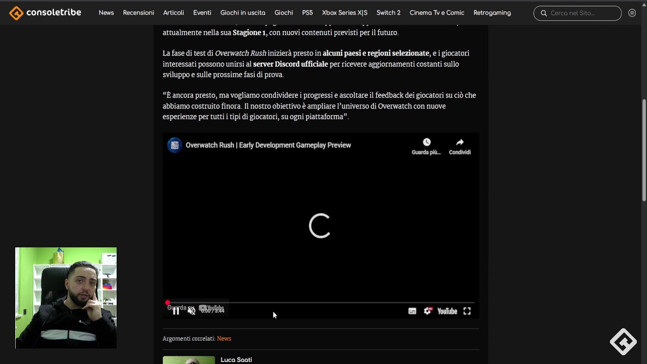Click the text 'server Discord ufficiale'
This screenshot has width=647, height=364.
pyautogui.click(x=290, y=64)
